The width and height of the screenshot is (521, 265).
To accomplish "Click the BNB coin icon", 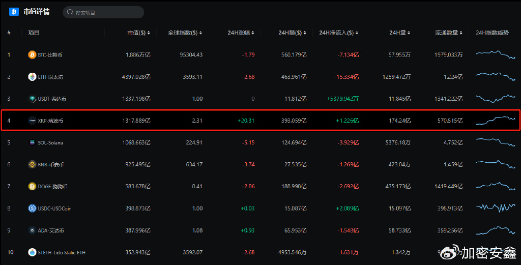I will click(32, 164).
